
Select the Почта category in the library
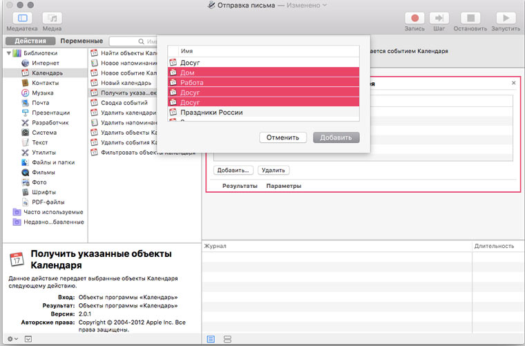coord(40,102)
